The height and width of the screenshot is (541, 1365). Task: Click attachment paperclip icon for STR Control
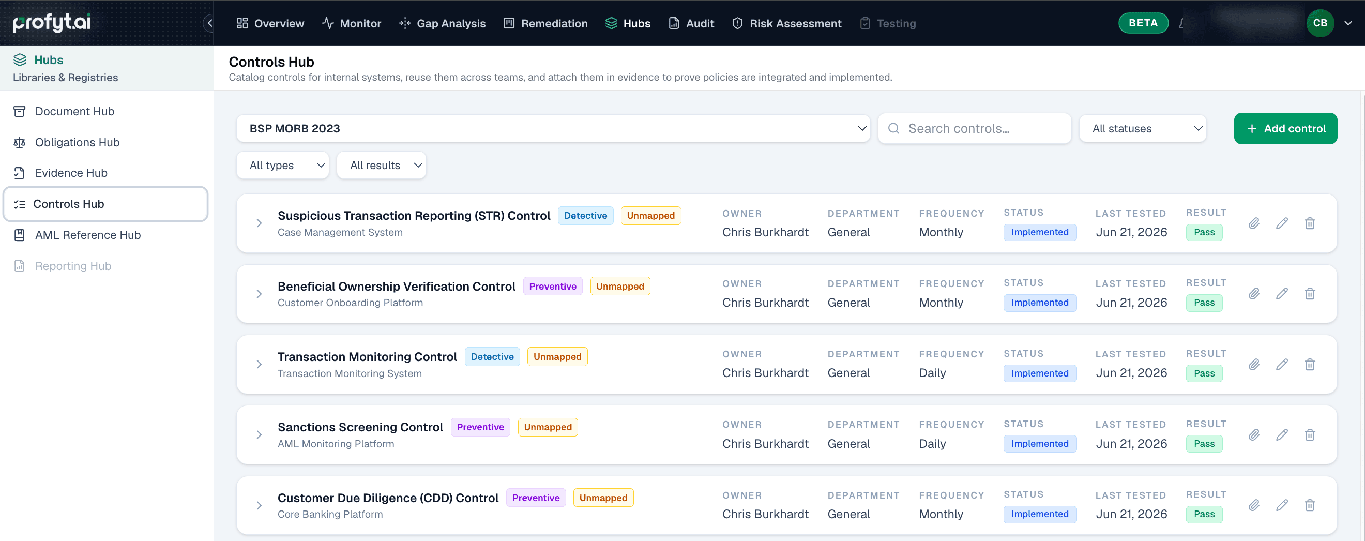click(1254, 223)
